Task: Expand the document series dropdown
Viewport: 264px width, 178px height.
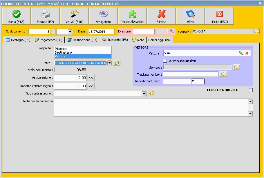Action: 70,32
